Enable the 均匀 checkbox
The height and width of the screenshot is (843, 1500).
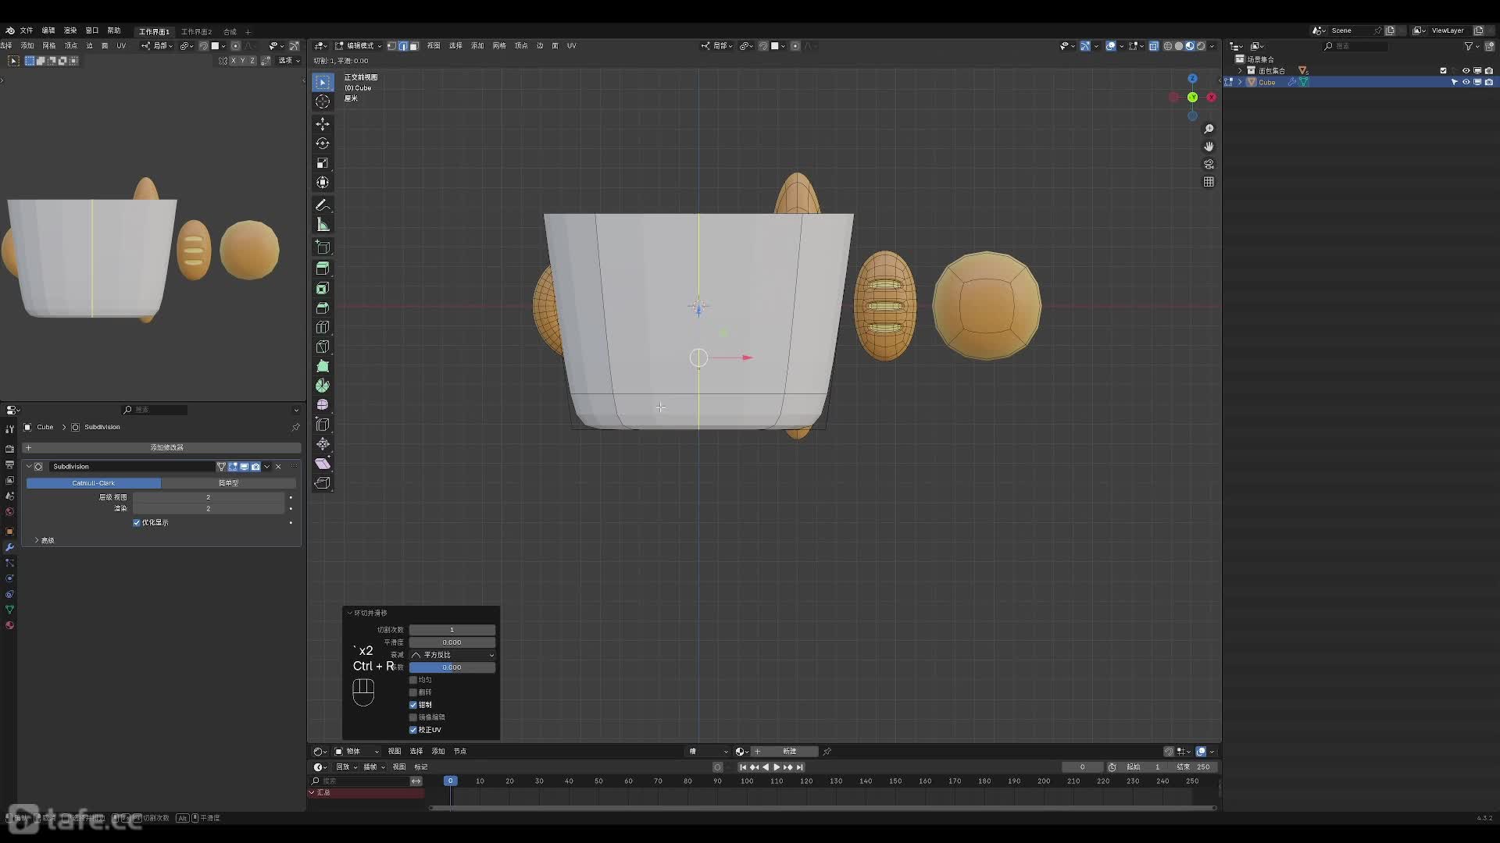click(413, 680)
